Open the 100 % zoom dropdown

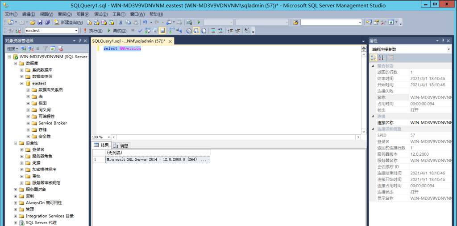[x=109, y=137]
